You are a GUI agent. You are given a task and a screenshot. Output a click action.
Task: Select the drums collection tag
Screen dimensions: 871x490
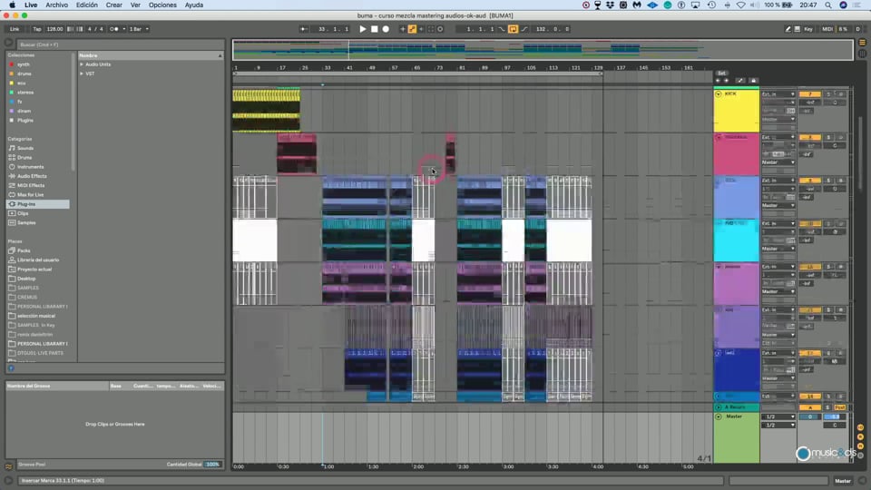tap(24, 73)
